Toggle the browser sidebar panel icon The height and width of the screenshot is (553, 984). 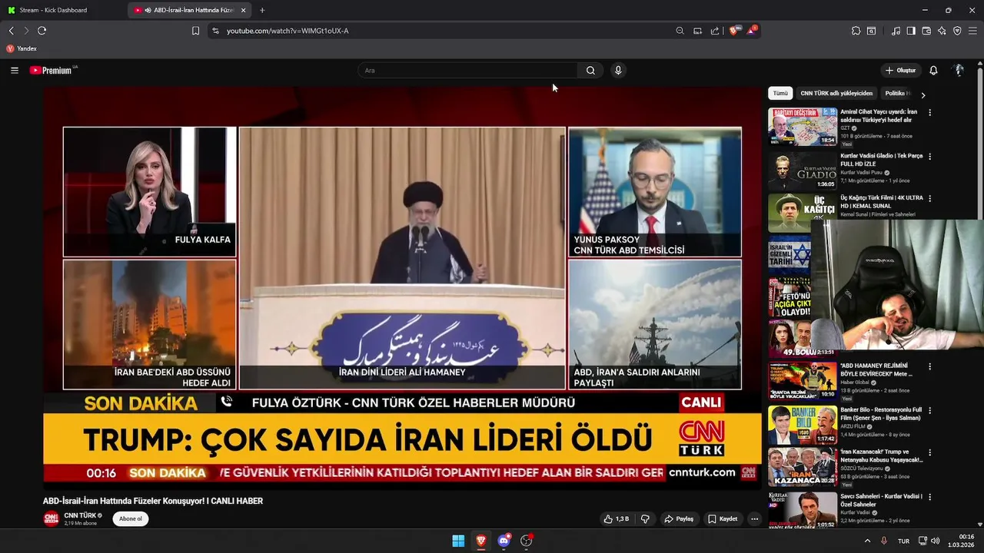coord(911,31)
